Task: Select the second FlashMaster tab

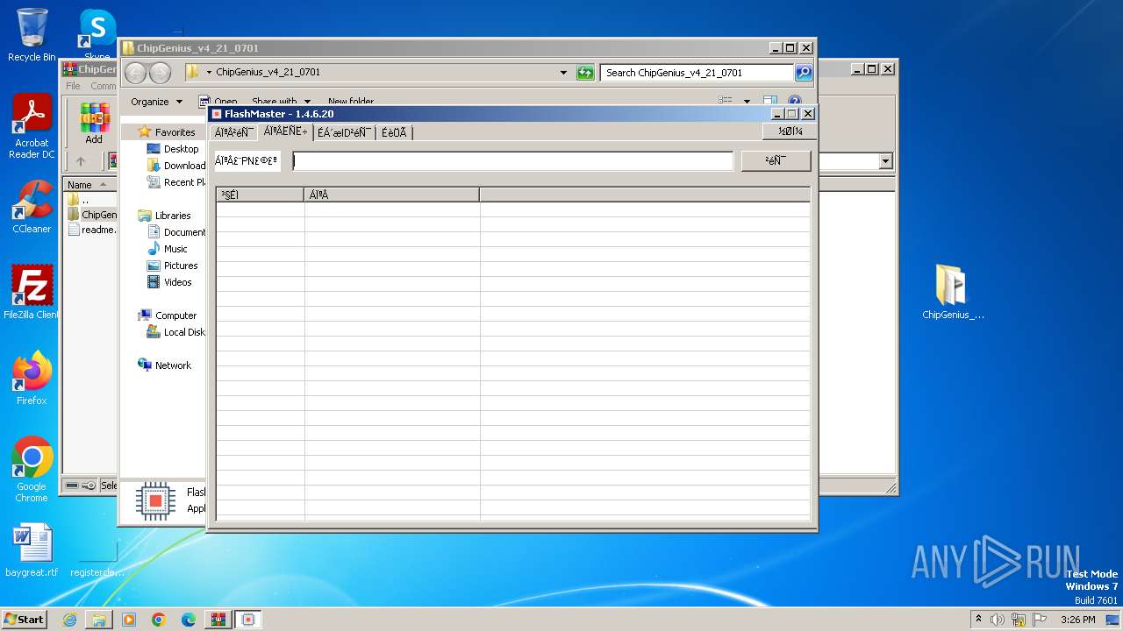Action: [x=286, y=131]
